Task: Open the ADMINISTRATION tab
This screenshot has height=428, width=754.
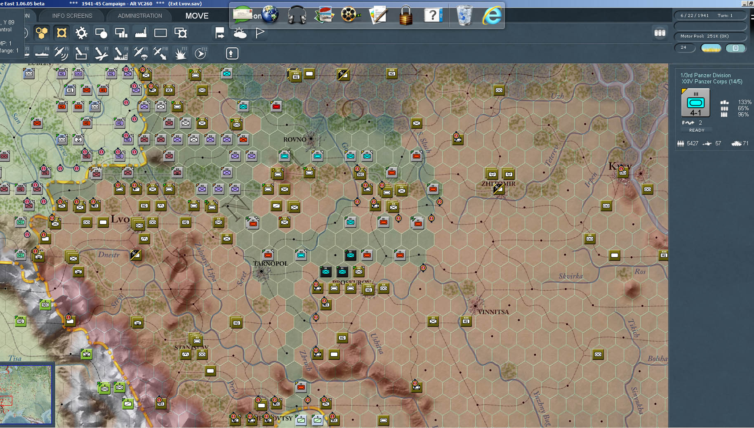Action: point(140,16)
